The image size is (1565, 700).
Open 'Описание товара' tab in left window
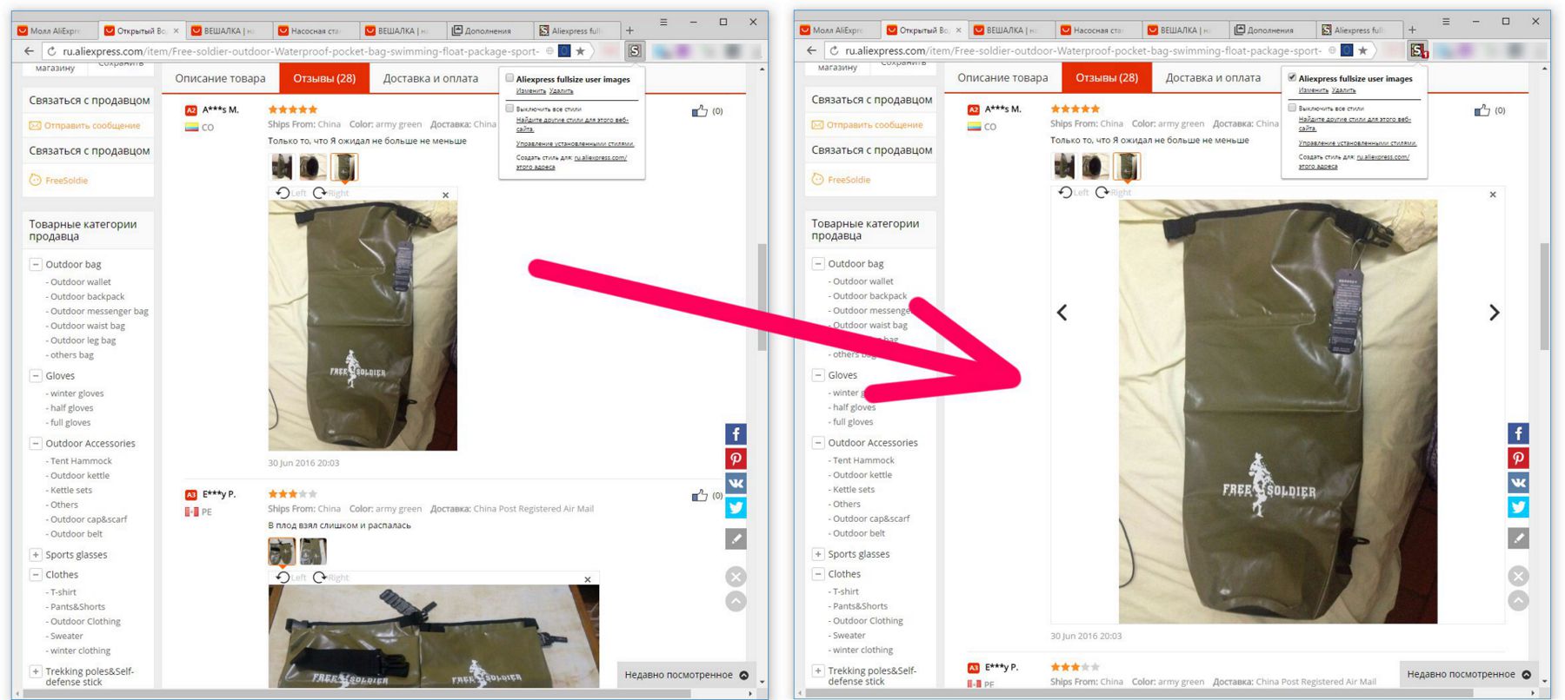[x=220, y=78]
